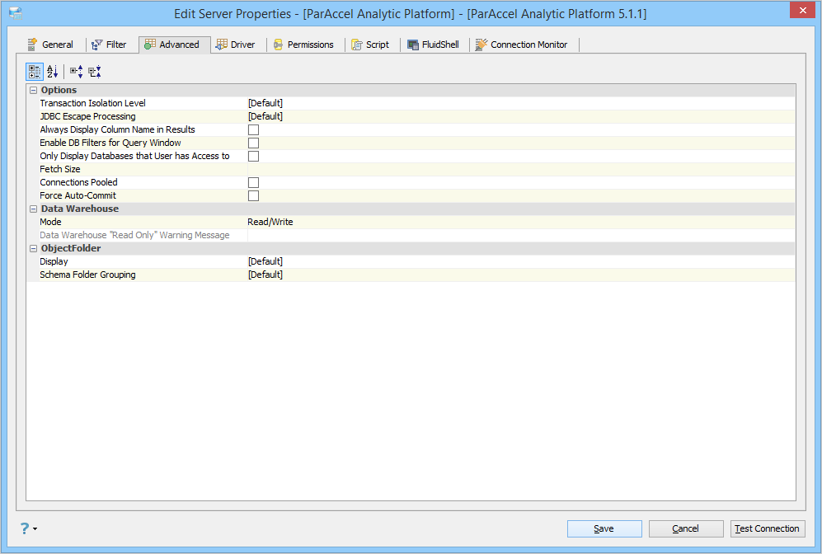
Task: Select the JDBC Escape Processing label
Action: 87,116
